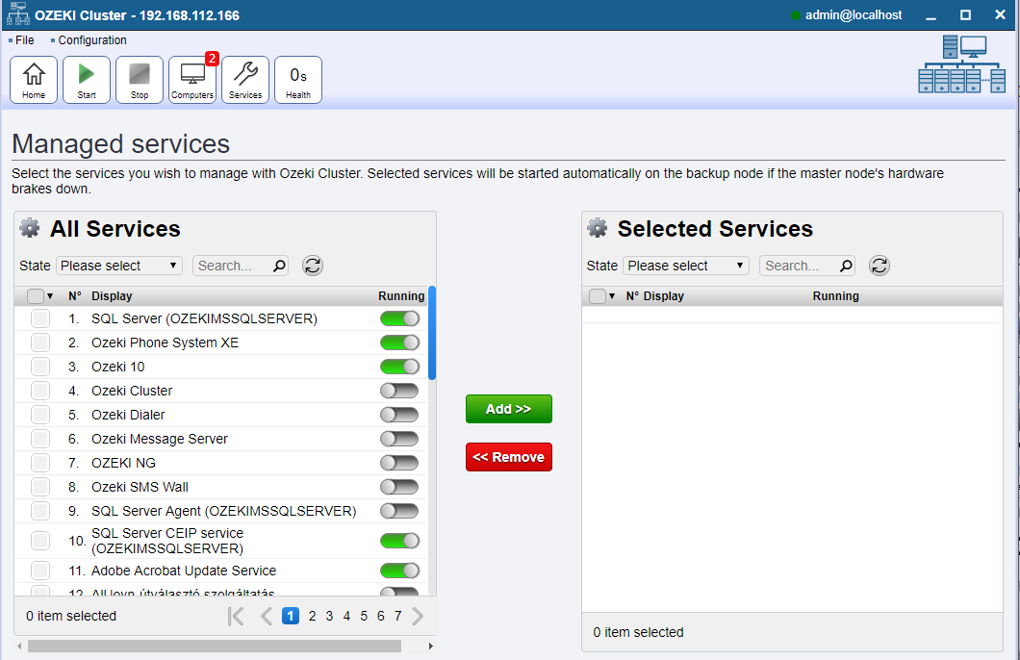Turn off the Ozeki 10 running switch

[x=399, y=367]
